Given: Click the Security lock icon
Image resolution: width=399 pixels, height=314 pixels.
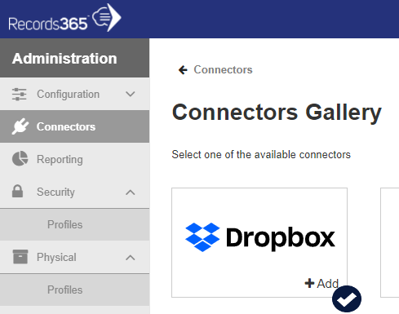Looking at the screenshot, I should coord(17,191).
